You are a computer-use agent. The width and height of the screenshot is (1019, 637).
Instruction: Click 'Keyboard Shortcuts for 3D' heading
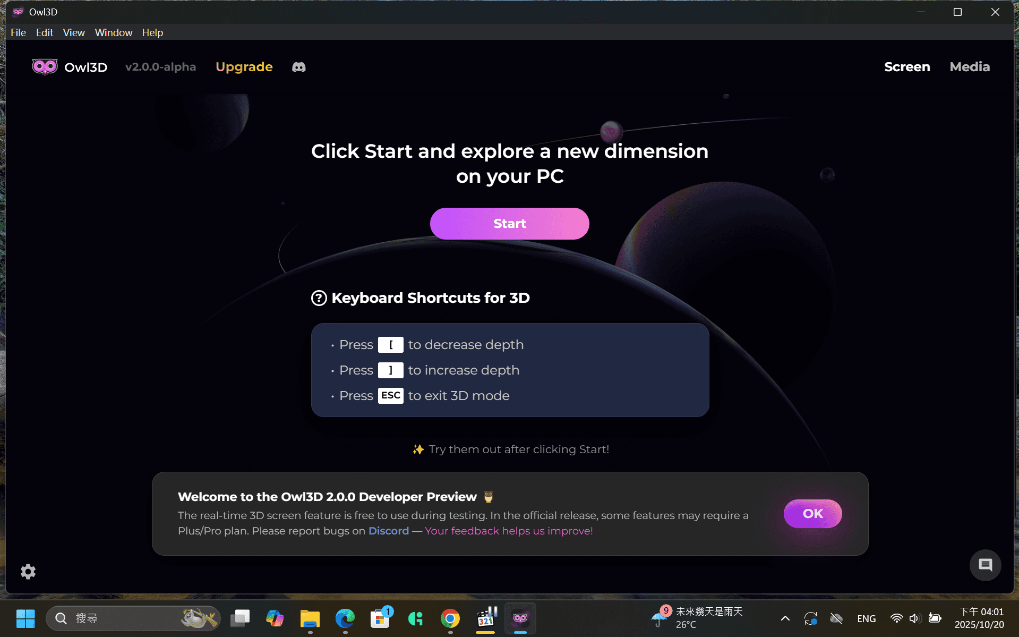(431, 298)
